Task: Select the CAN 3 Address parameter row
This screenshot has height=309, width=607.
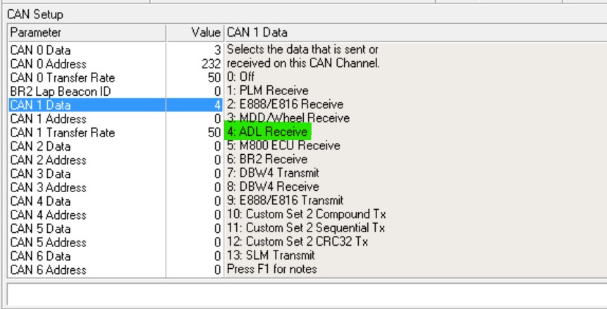Action: click(x=116, y=187)
